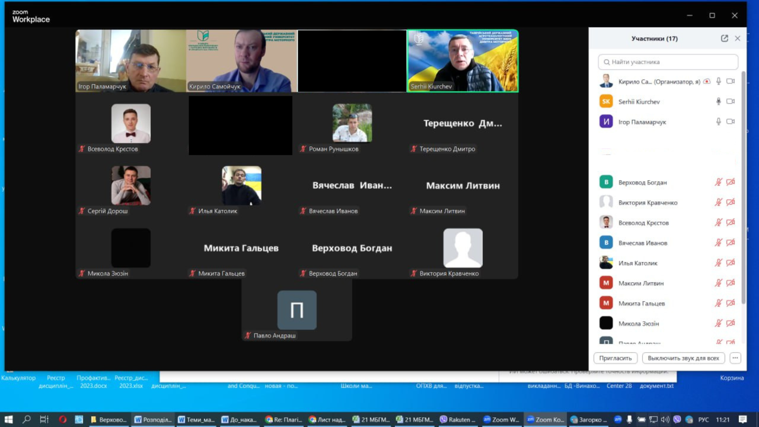Image resolution: width=759 pixels, height=427 pixels.
Task: Open the Windows Start menu
Action: 9,419
